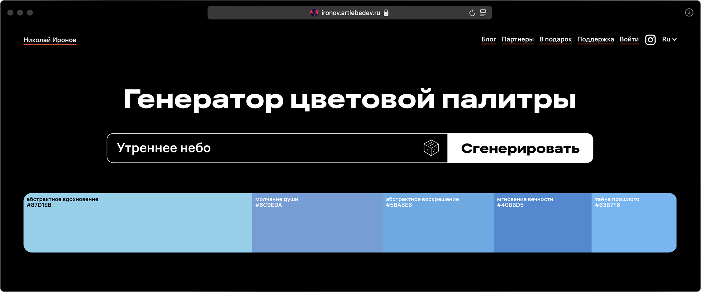The image size is (701, 292).
Task: Click the site favicon in address bar
Action: click(314, 13)
